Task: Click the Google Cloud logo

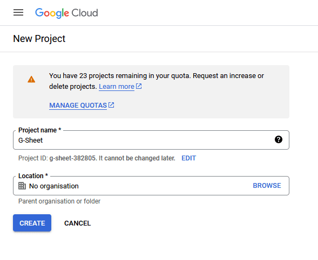Action: coord(66,13)
